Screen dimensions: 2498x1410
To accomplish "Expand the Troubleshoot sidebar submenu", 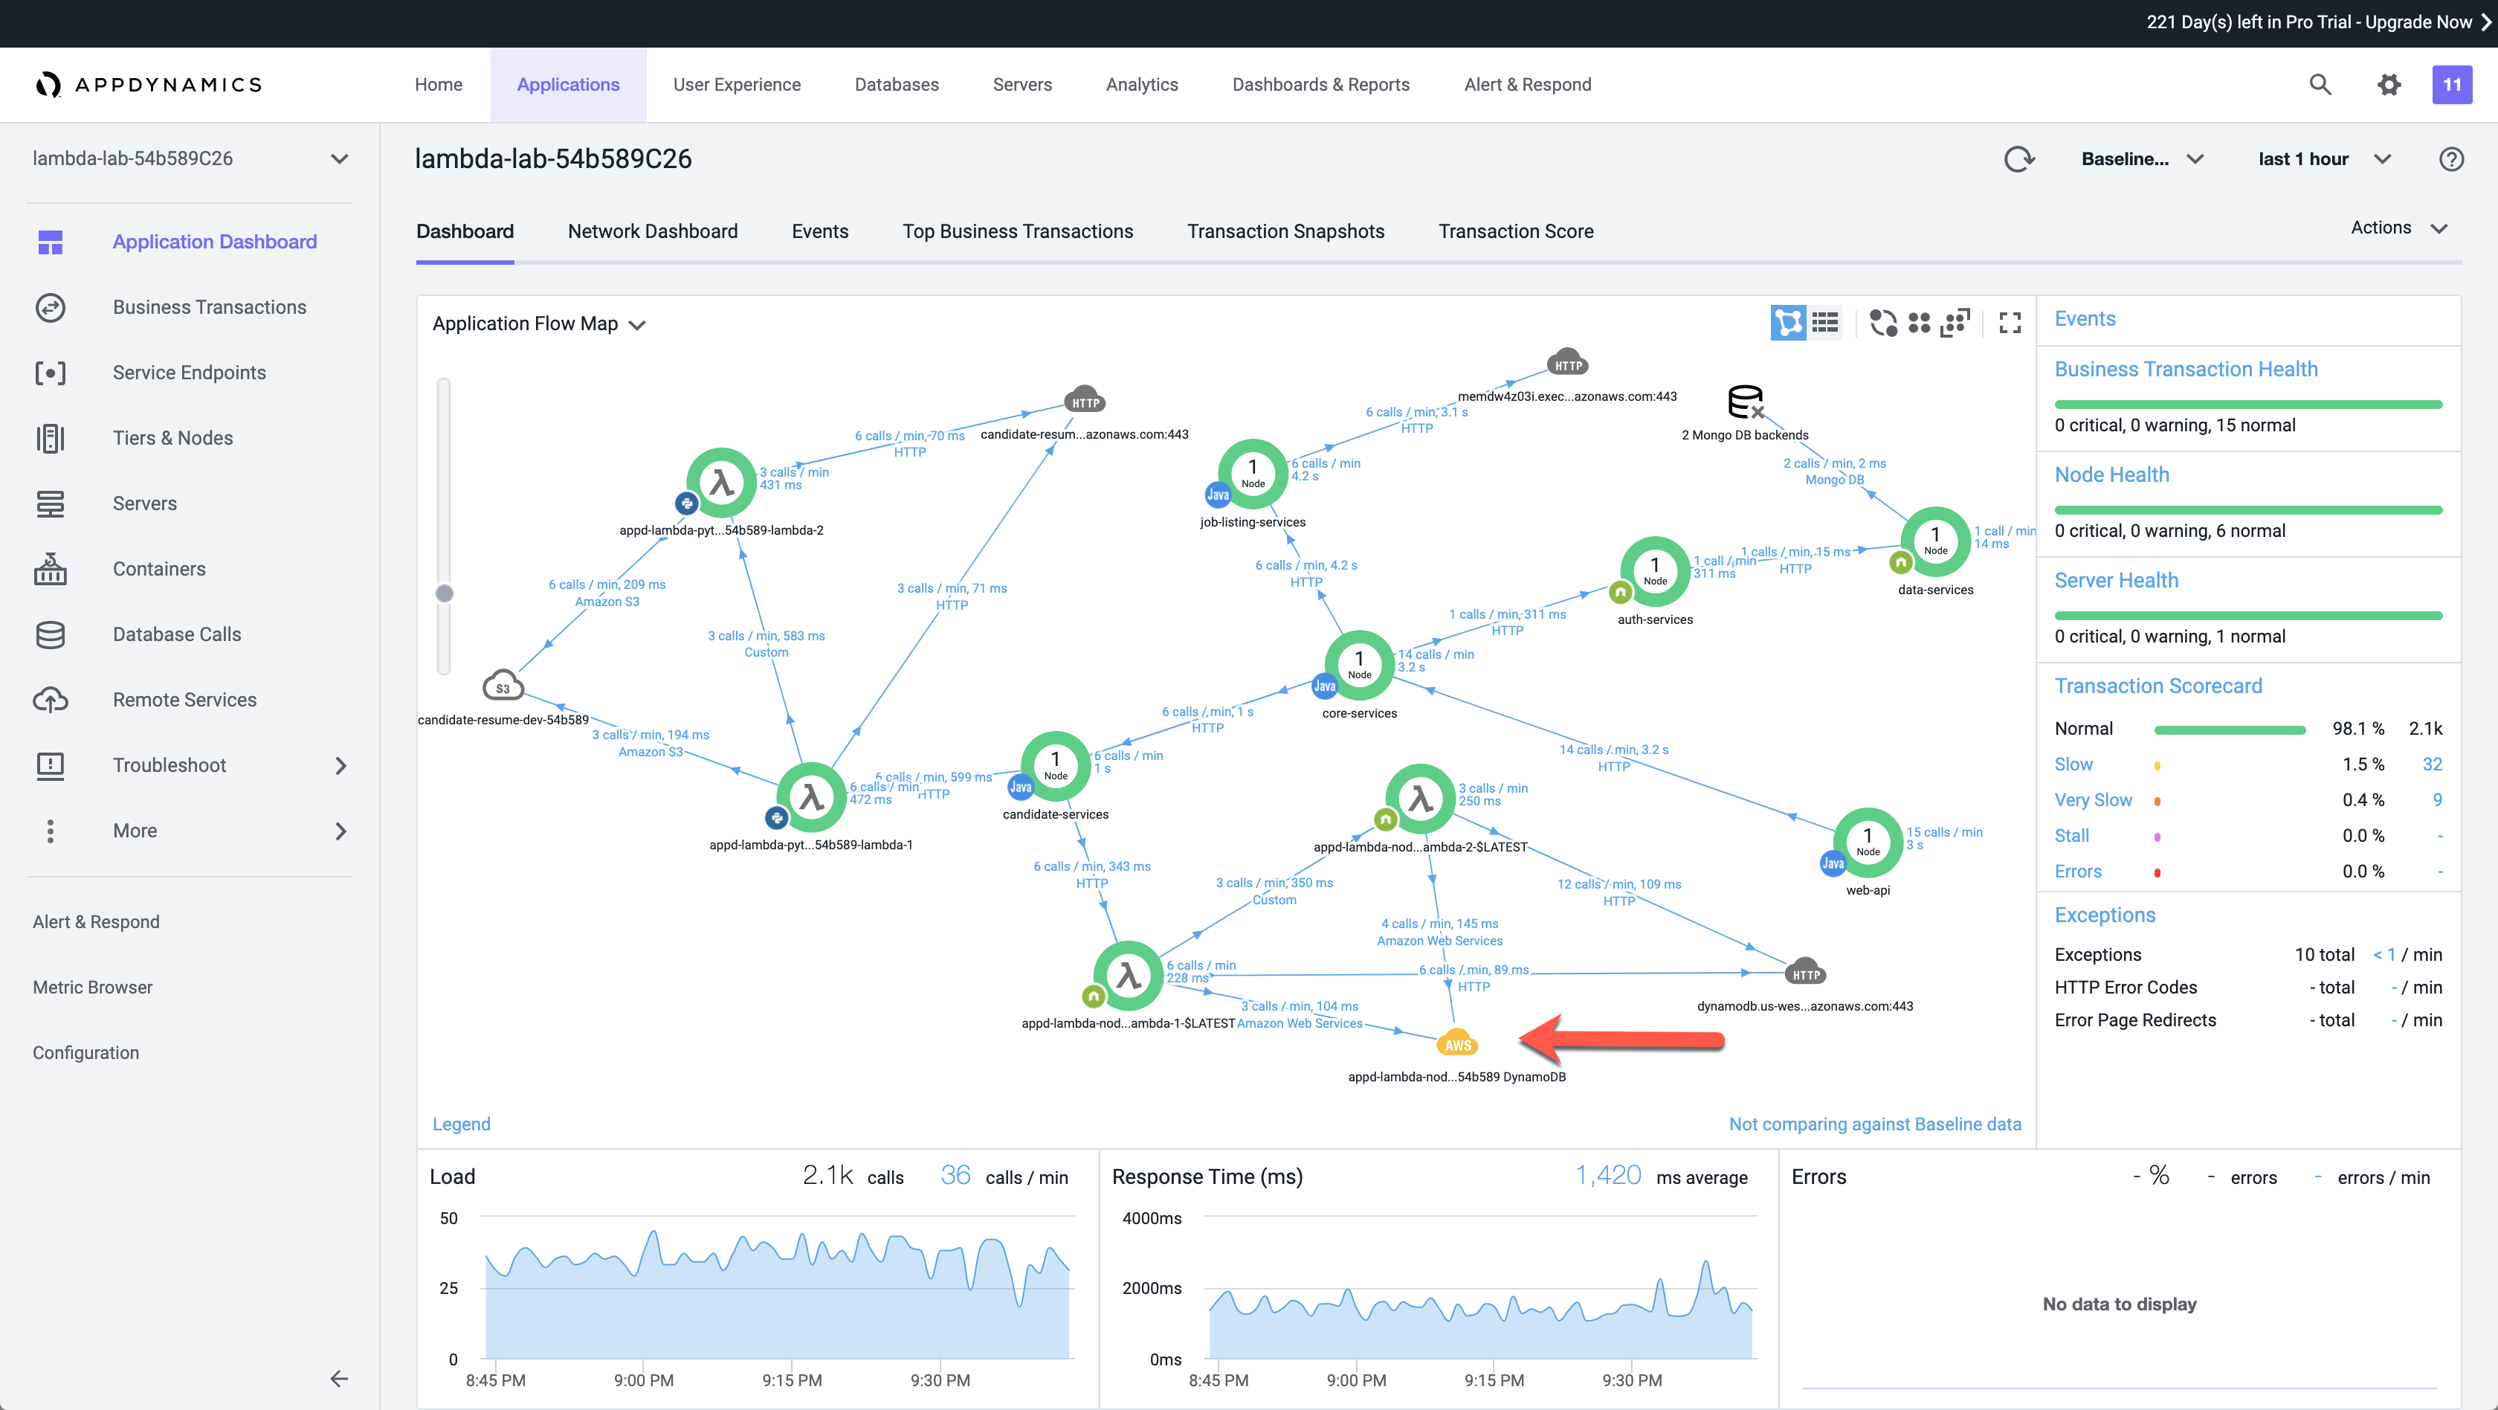I will (341, 765).
